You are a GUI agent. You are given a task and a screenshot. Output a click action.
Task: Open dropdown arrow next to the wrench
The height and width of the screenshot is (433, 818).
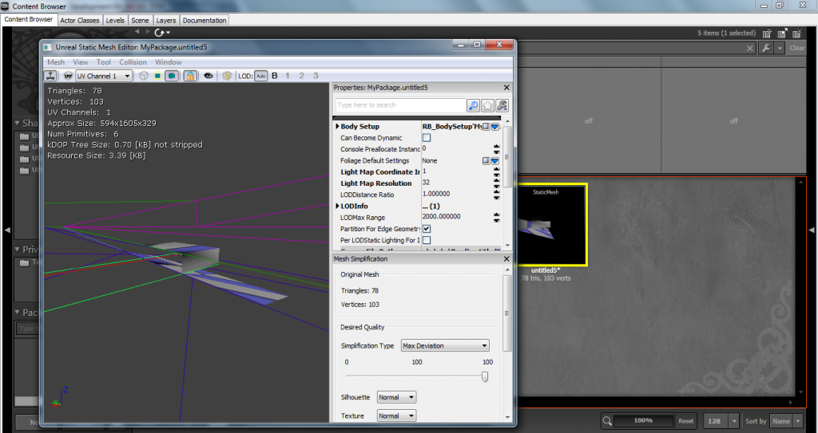(x=780, y=48)
